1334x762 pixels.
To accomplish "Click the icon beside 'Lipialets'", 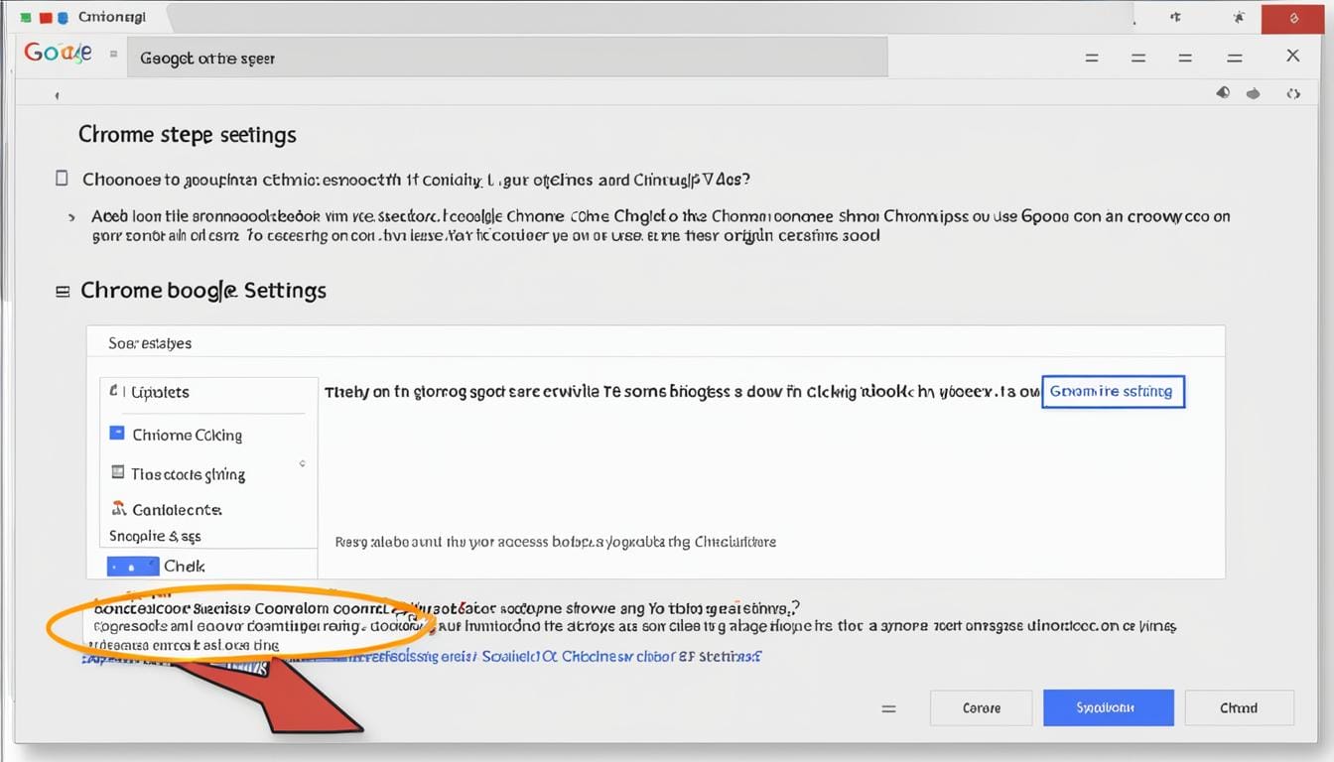I will (x=116, y=392).
